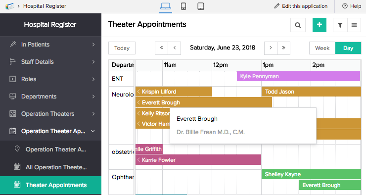Open In Patients menu item
Viewport: 366px width, 195px height.
click(x=50, y=45)
